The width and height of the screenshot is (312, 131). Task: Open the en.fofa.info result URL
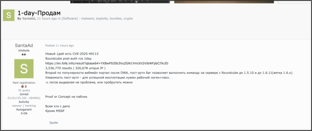[107, 63]
